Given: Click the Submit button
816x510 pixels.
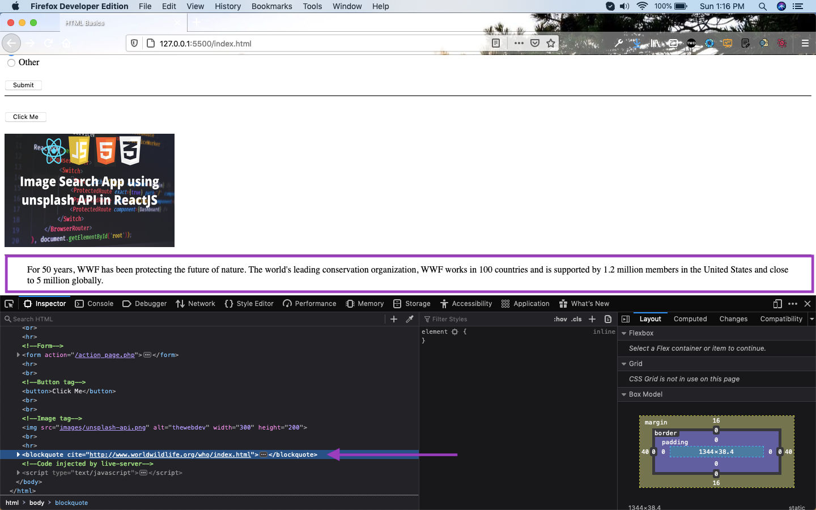Looking at the screenshot, I should [23, 85].
